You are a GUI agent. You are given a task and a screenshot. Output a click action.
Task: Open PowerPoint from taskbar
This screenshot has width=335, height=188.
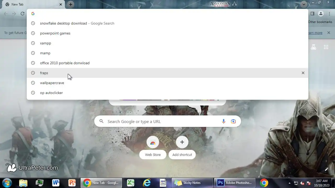[x=72, y=183]
